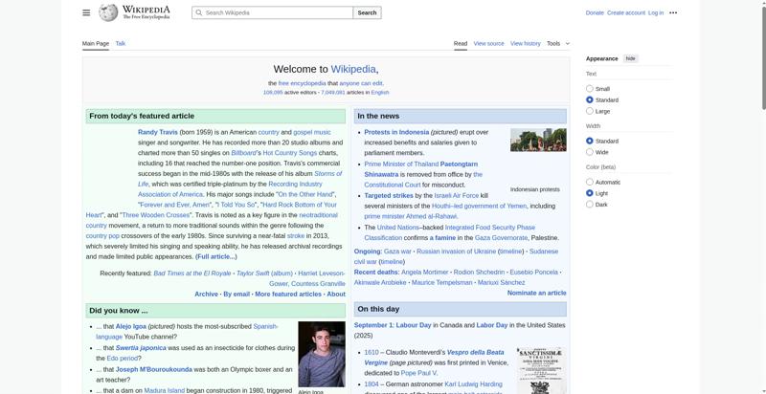Open the Full article link
The image size is (766, 394).
(216, 256)
